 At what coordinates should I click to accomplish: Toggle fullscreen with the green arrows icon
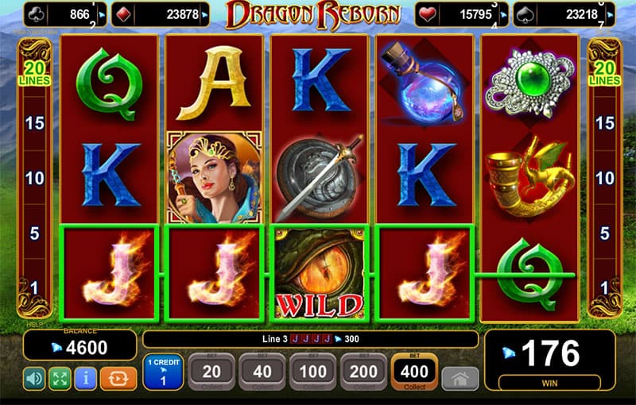pos(60,379)
